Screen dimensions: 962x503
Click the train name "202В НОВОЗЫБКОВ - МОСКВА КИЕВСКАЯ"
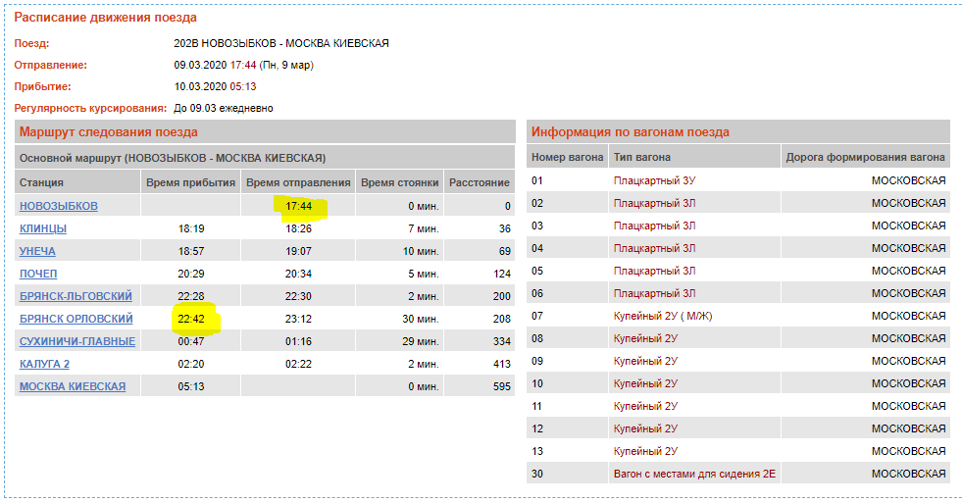click(x=280, y=43)
